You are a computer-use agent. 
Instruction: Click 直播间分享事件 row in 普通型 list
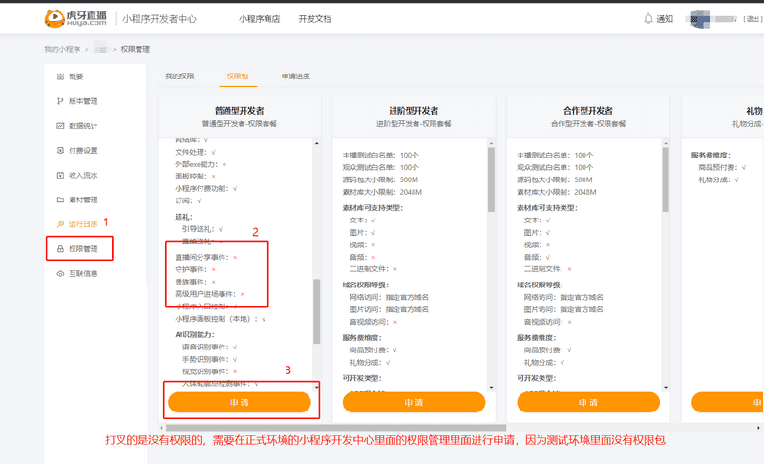[206, 257]
